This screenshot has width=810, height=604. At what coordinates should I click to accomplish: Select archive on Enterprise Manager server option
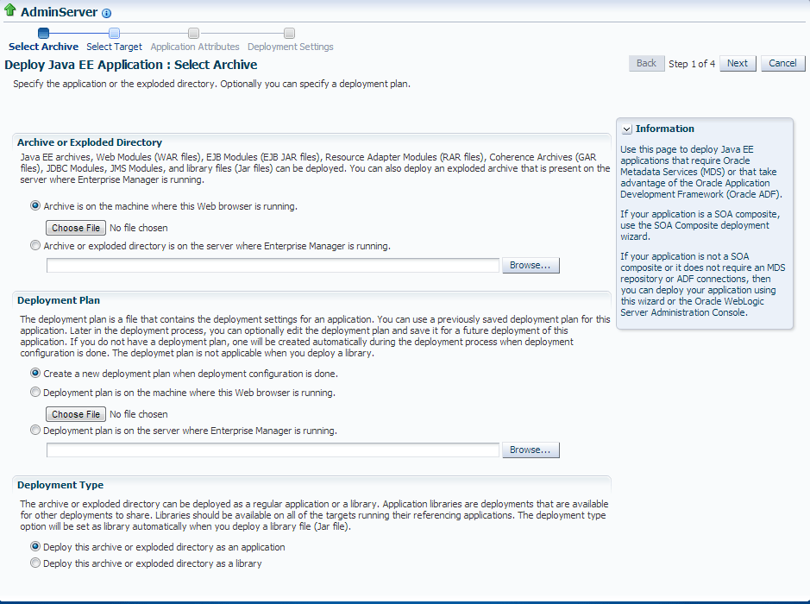click(x=35, y=245)
